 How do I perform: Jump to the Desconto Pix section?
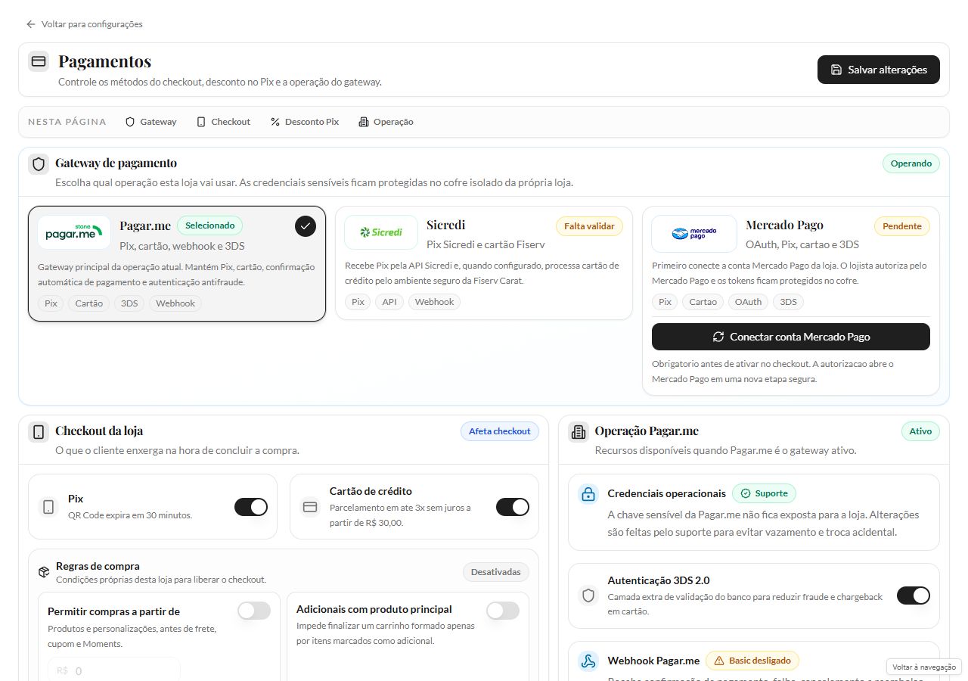point(305,122)
